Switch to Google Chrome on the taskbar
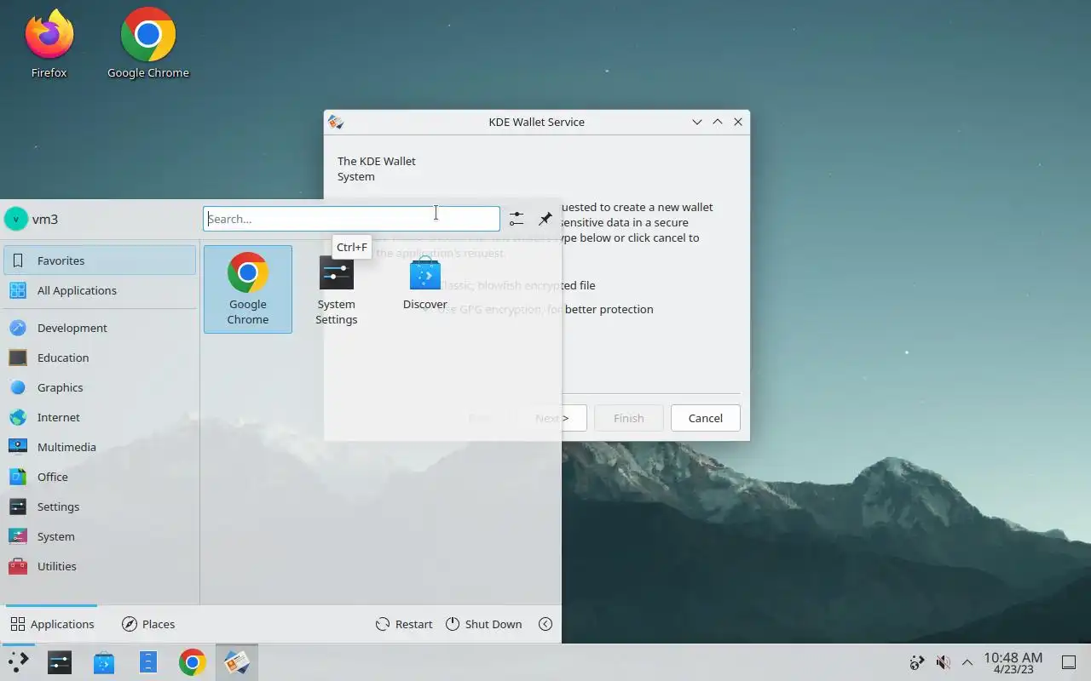 [193, 662]
